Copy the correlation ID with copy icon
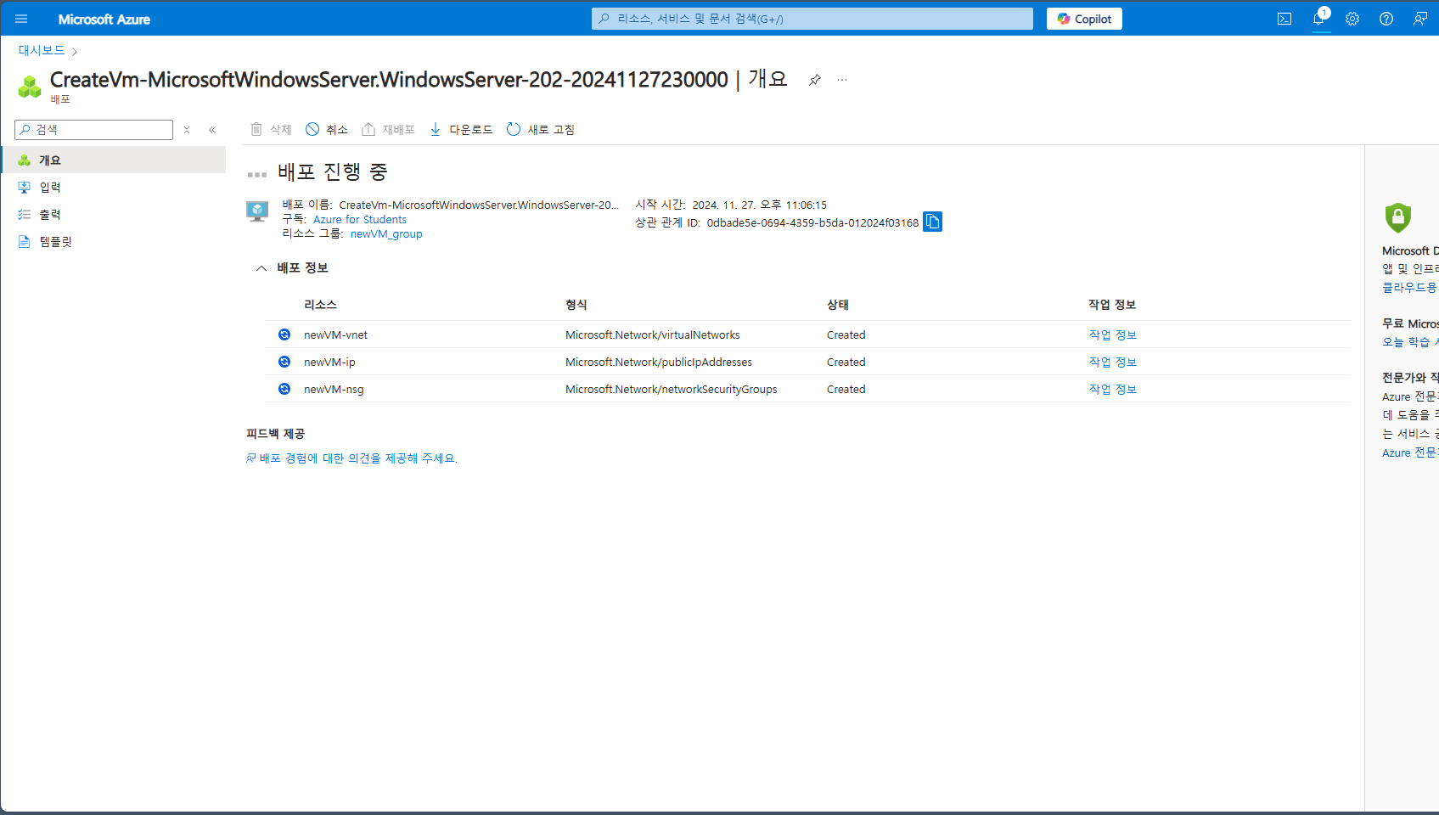Image resolution: width=1439 pixels, height=815 pixels. point(932,222)
